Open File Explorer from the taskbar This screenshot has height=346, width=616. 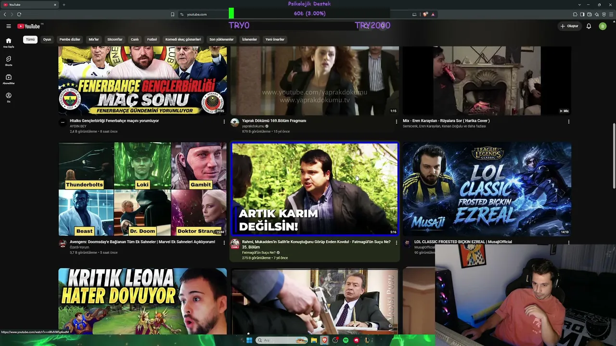314,340
